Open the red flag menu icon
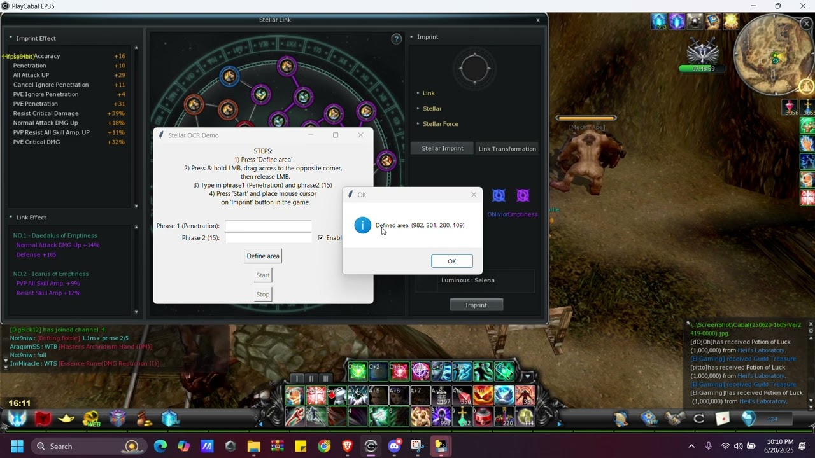Image resolution: width=815 pixels, height=458 pixels. [43, 419]
